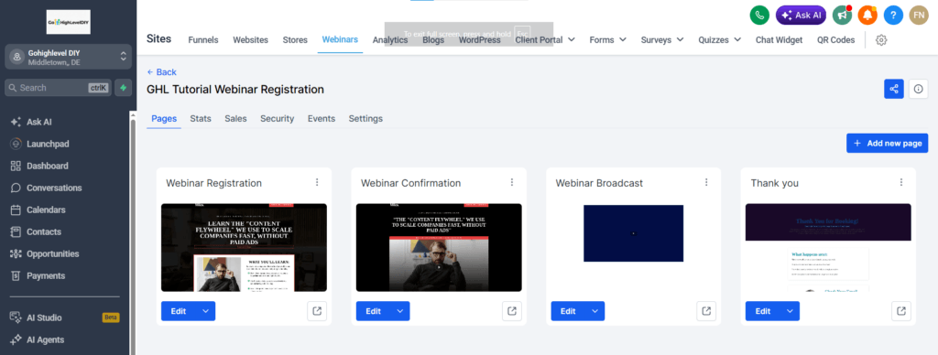
Task: Edit the Thank you page
Action: pyautogui.click(x=763, y=311)
